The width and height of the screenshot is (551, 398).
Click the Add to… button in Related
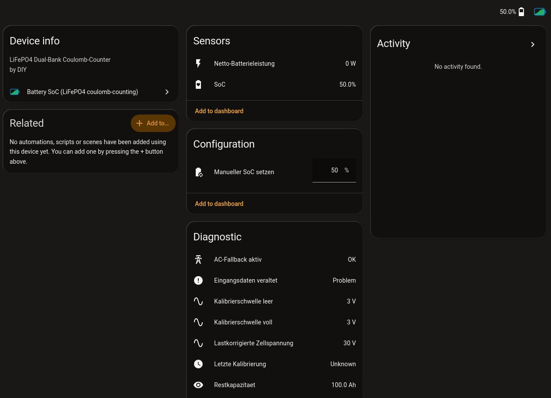point(153,123)
